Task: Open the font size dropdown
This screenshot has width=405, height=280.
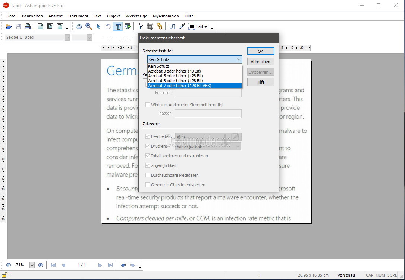Action: click(x=90, y=37)
